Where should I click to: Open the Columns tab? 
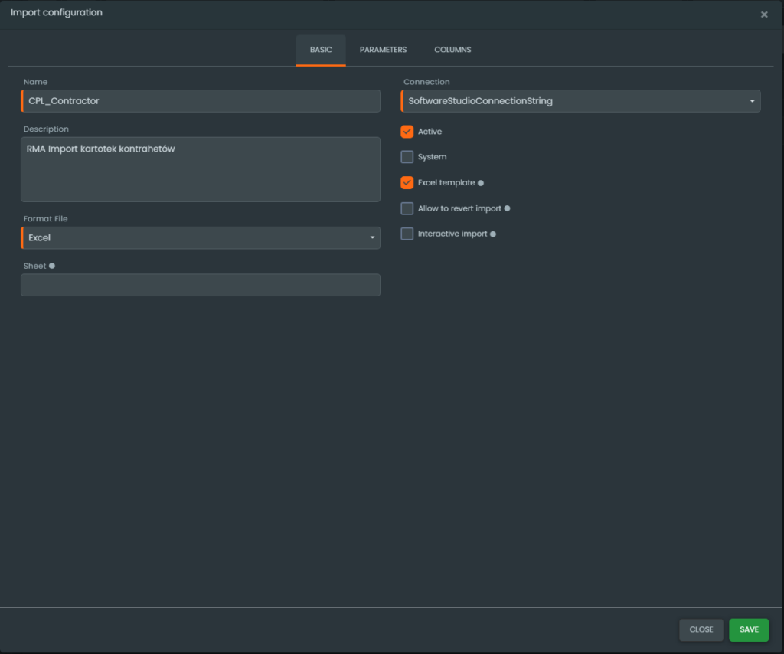[x=452, y=50]
